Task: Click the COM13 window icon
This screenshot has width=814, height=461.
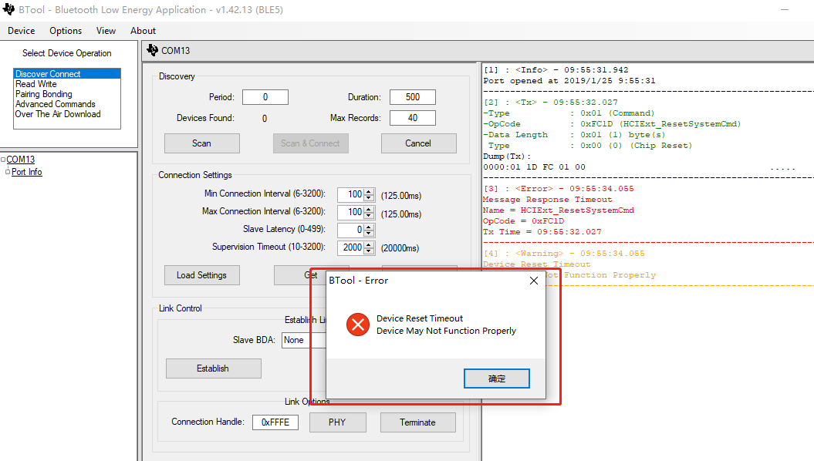Action: 152,50
